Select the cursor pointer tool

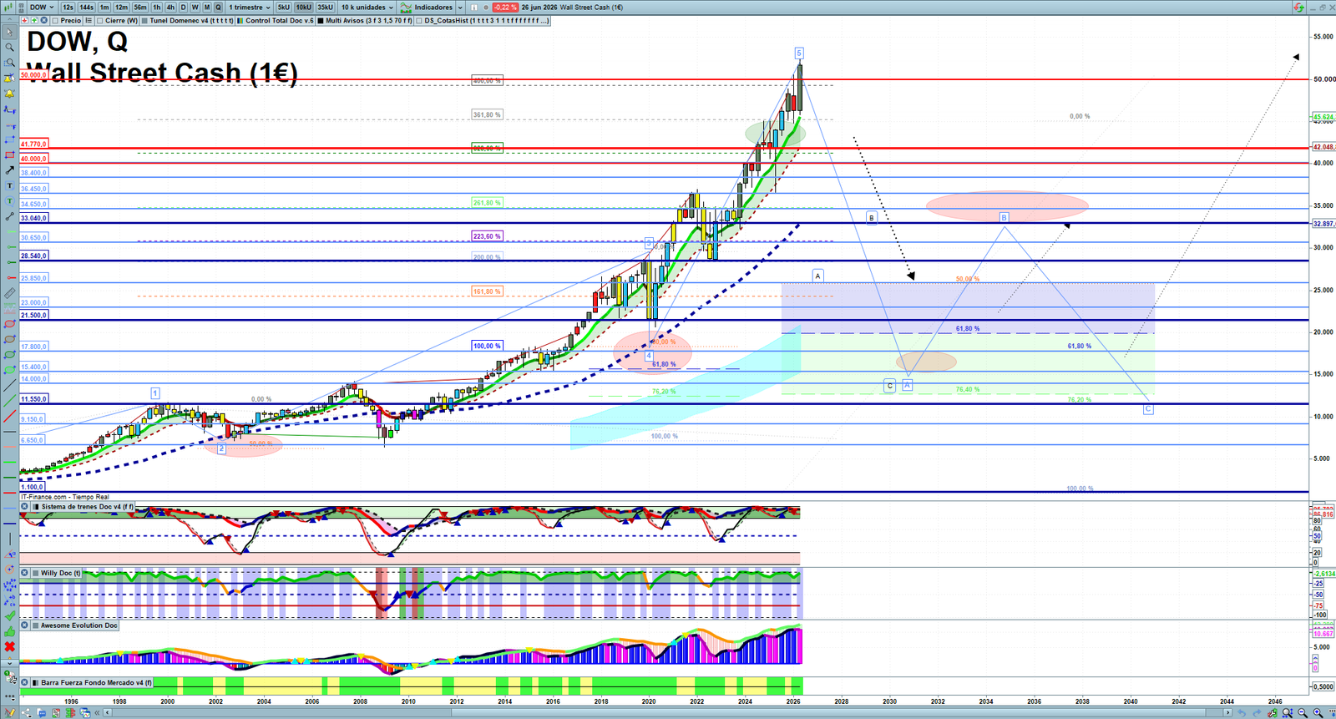click(x=9, y=33)
